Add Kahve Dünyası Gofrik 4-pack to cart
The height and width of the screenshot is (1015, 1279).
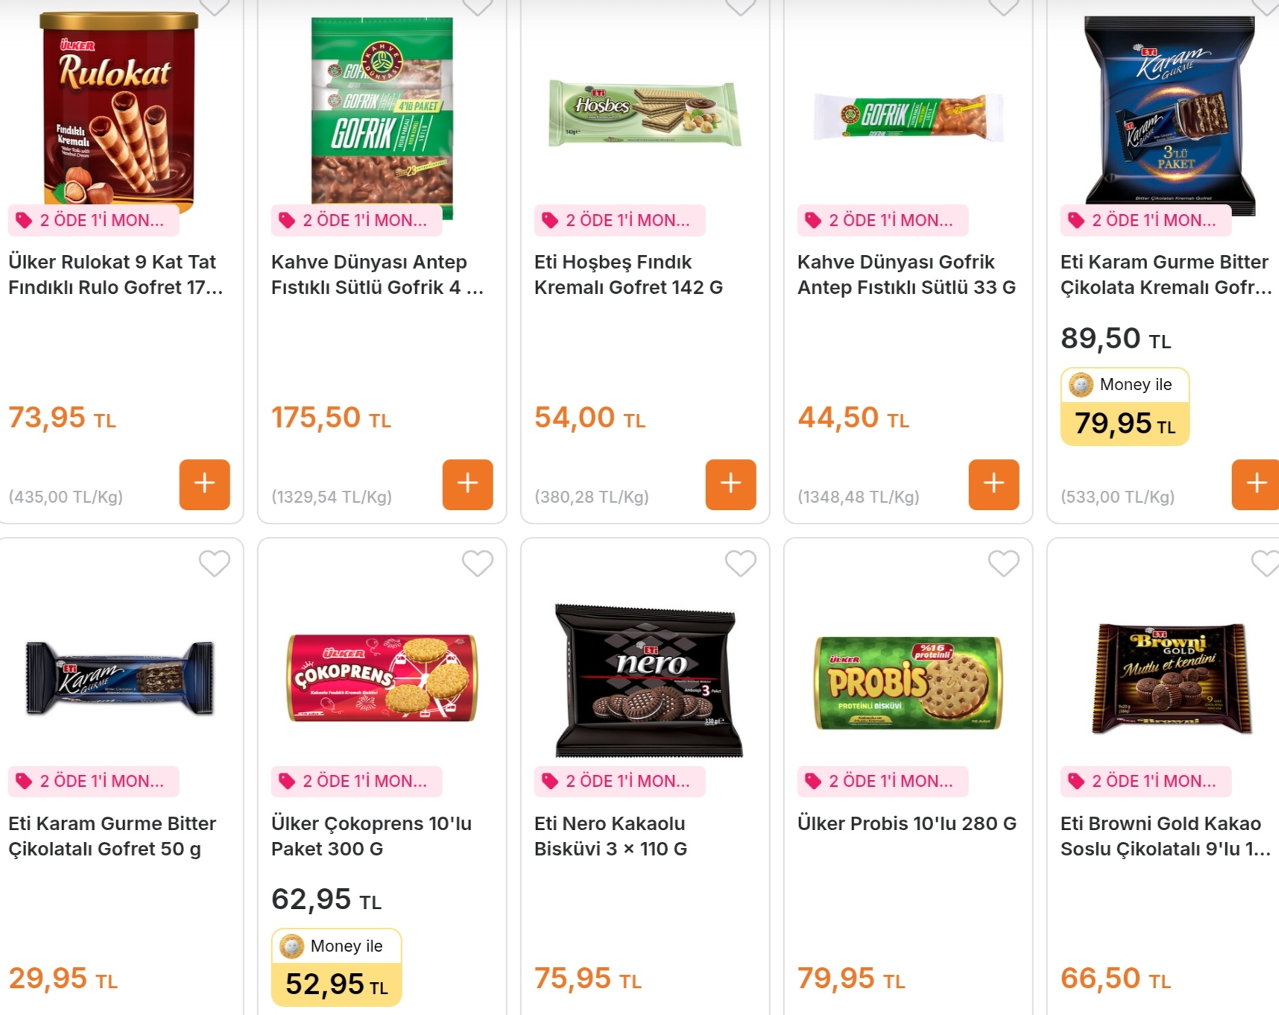tap(467, 484)
